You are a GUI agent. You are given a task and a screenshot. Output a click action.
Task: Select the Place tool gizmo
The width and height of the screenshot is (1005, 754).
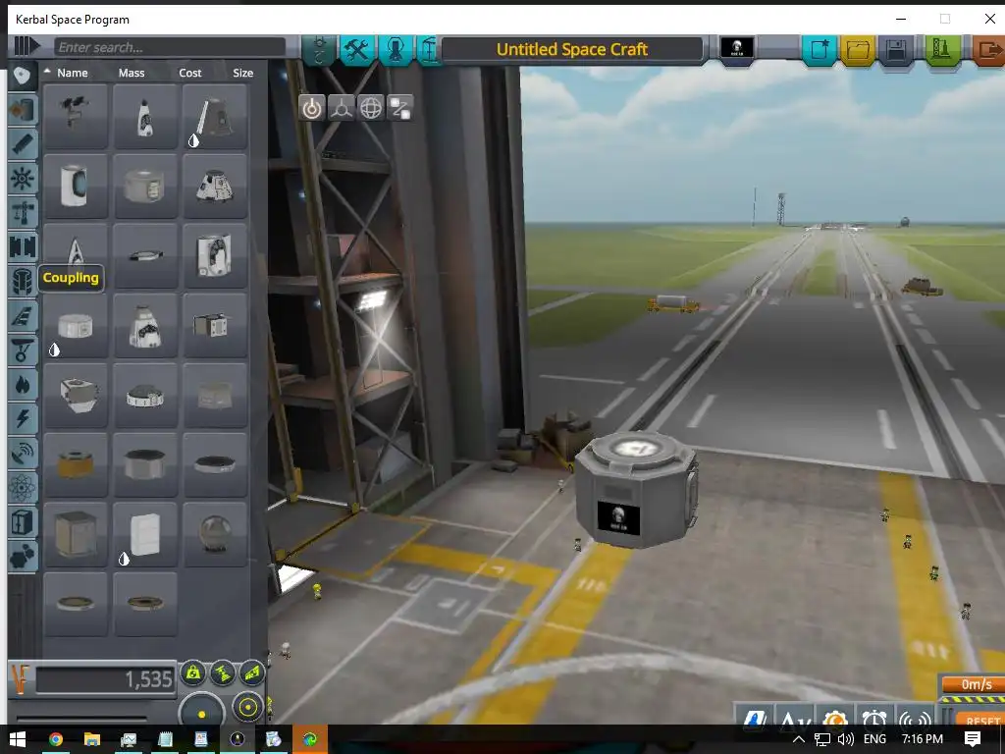click(311, 108)
